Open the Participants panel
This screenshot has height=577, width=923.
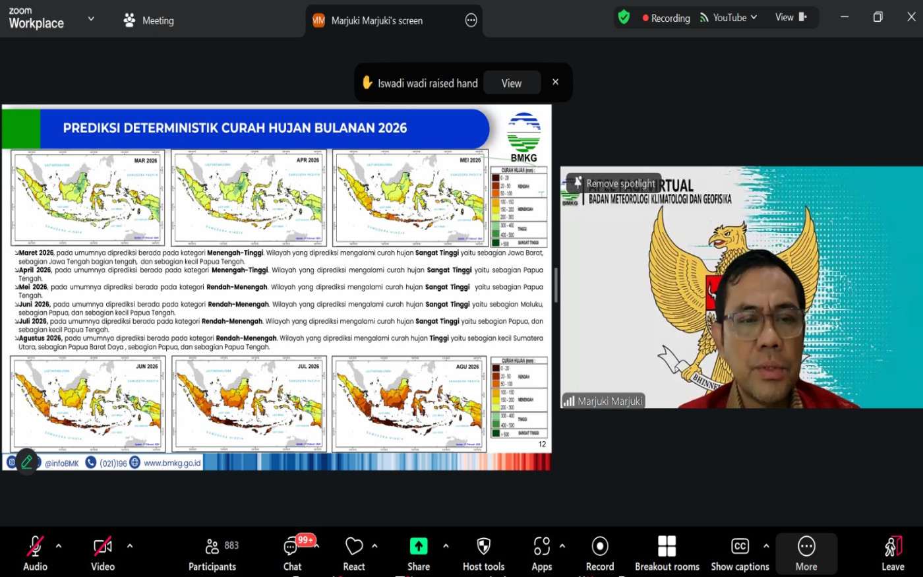pyautogui.click(x=212, y=553)
